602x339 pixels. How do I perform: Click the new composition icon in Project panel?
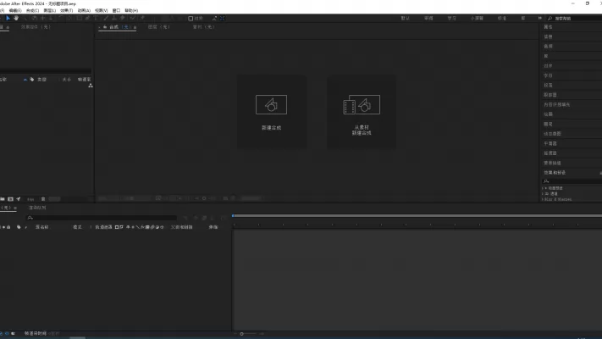pos(10,199)
